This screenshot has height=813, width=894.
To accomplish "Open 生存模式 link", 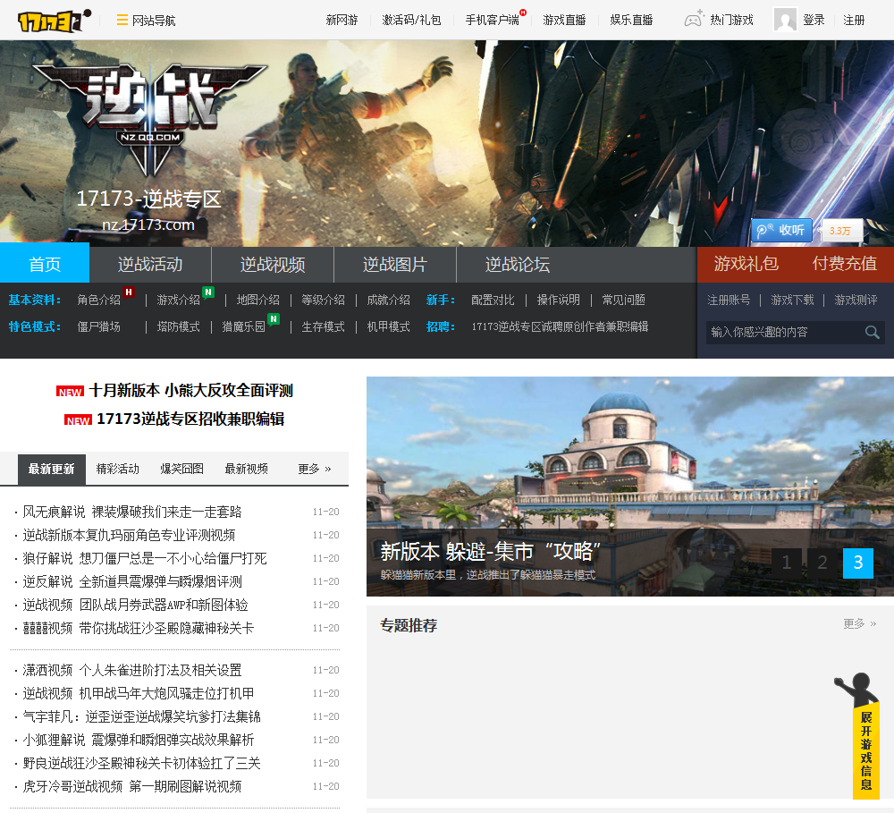I will [323, 326].
